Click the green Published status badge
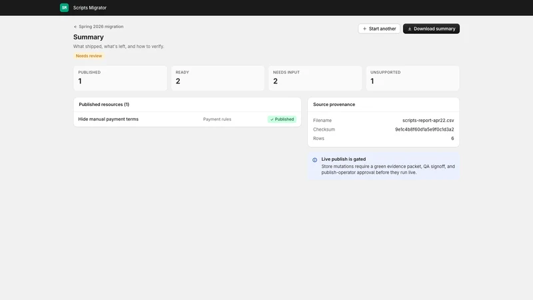The image size is (533, 300). pos(282,119)
